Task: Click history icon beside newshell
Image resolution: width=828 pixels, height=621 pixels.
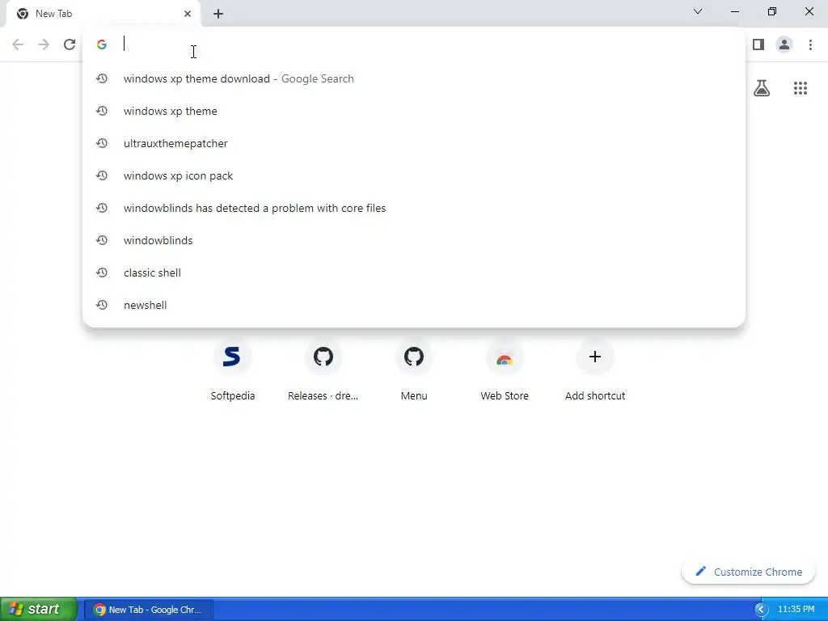Action: point(102,305)
